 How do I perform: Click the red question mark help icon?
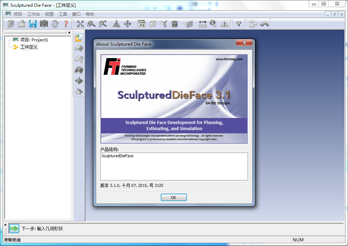[x=66, y=24]
